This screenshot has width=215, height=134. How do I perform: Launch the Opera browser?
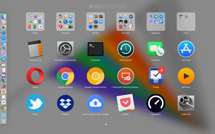click(x=35, y=76)
